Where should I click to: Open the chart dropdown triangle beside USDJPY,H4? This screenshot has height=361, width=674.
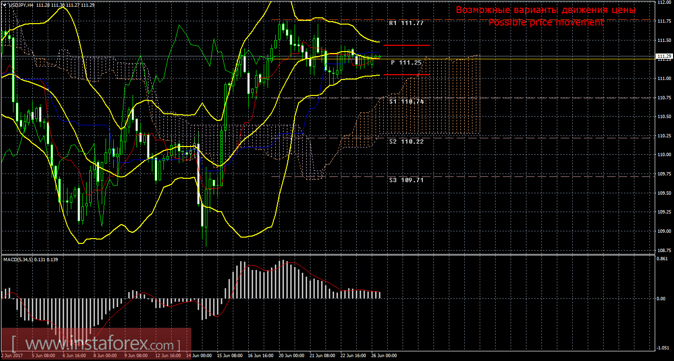(4, 4)
